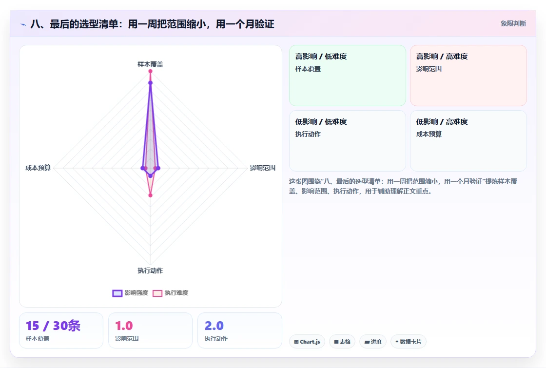This screenshot has width=546, height=368.
Task: Open the 高影响 / 高难度 quadrant card
Action: point(468,76)
